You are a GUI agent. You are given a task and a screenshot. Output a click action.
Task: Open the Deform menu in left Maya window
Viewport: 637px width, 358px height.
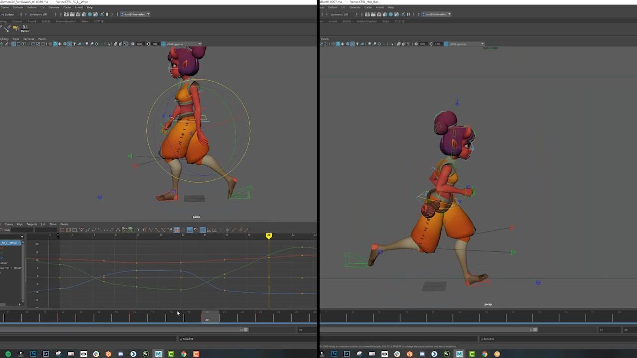point(31,7)
